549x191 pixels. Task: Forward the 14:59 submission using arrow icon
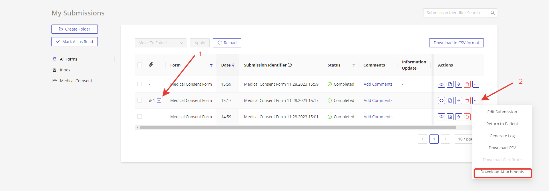click(459, 117)
